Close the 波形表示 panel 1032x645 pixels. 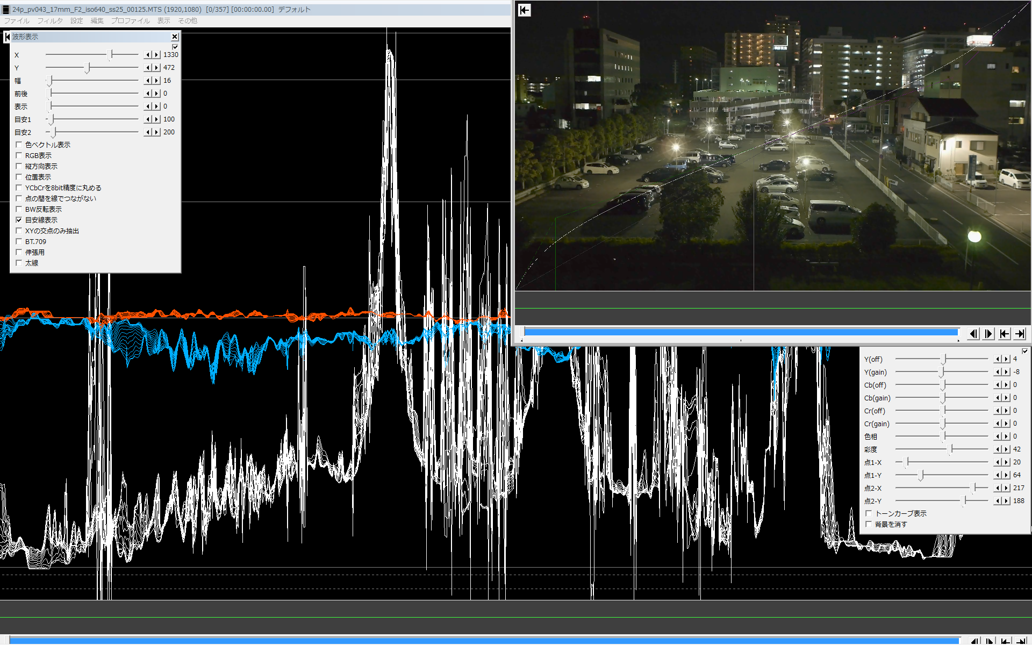175,37
